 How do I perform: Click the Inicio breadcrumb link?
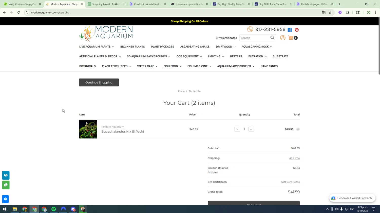181,91
